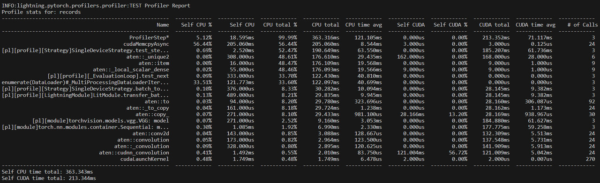Screen dimensions: 600x183
Task: Click the 'aten::to' row name
Action: coord(157,101)
